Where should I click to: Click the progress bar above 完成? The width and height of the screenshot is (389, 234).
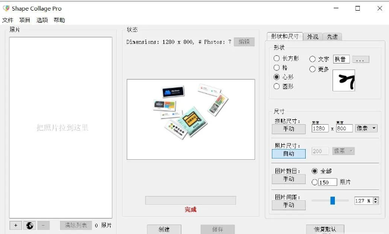point(190,200)
